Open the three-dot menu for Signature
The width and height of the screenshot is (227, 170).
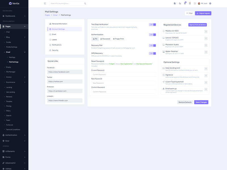206,76
